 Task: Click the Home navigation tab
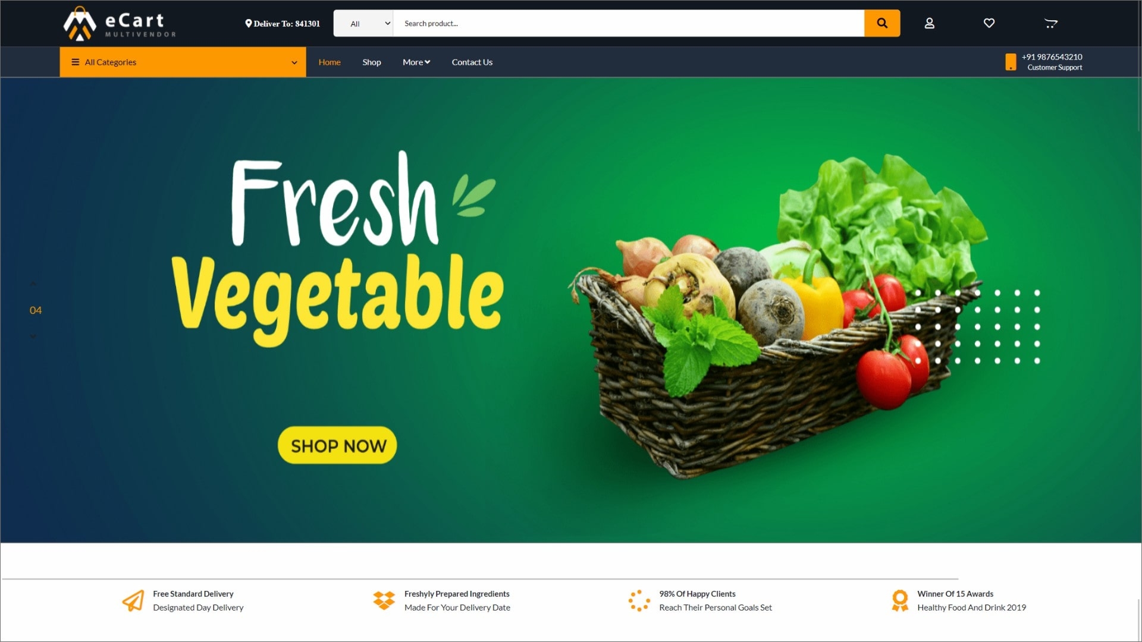329,61
